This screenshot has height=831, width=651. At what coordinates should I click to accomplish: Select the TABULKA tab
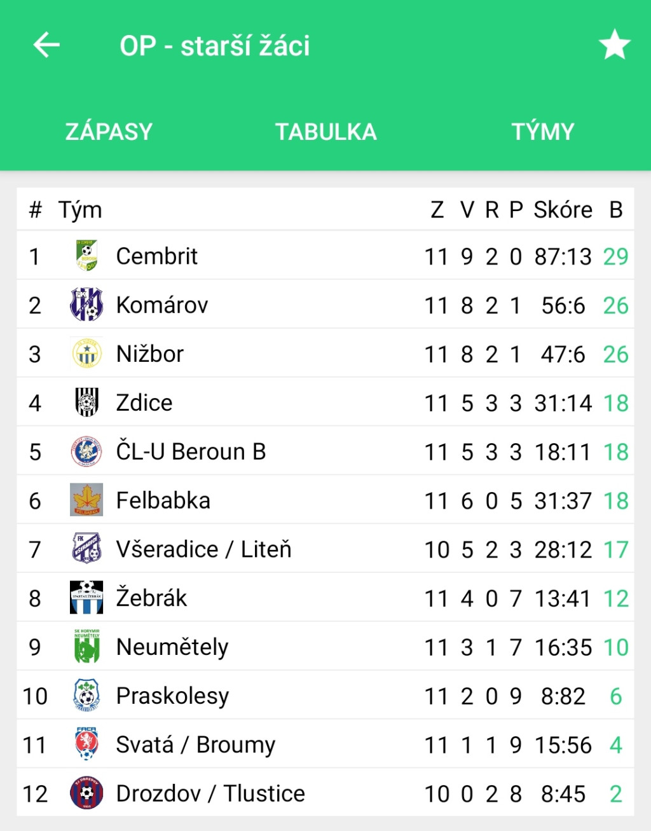pos(325,132)
